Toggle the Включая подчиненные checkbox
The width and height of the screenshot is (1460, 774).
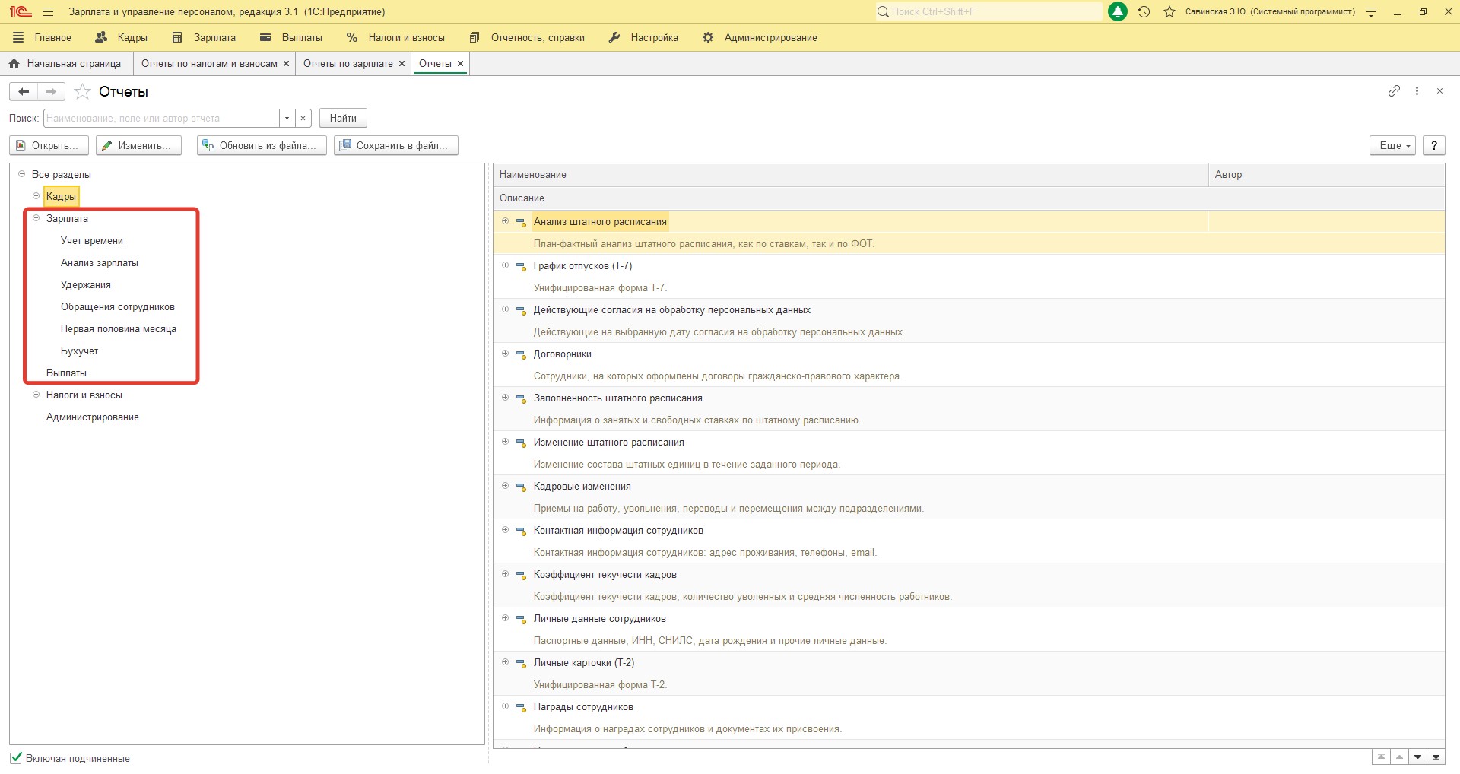click(x=16, y=758)
